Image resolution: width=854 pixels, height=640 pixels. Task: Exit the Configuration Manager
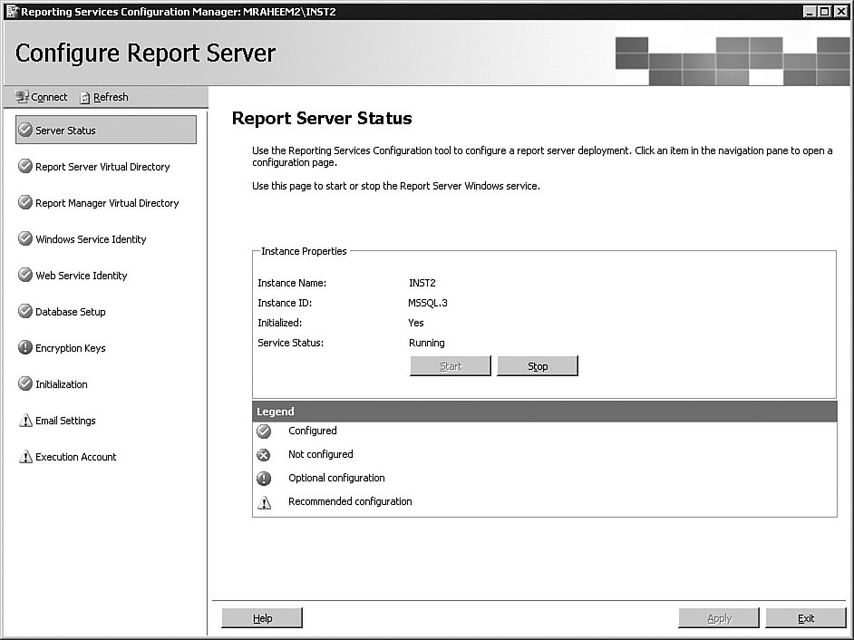806,618
